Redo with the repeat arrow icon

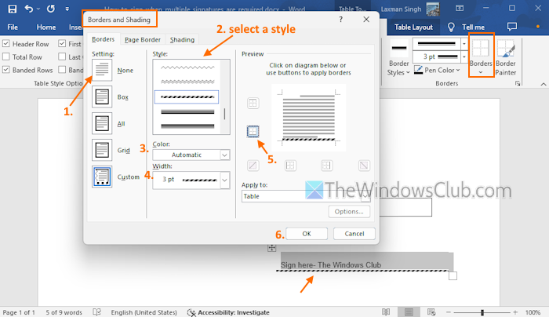tap(51, 9)
